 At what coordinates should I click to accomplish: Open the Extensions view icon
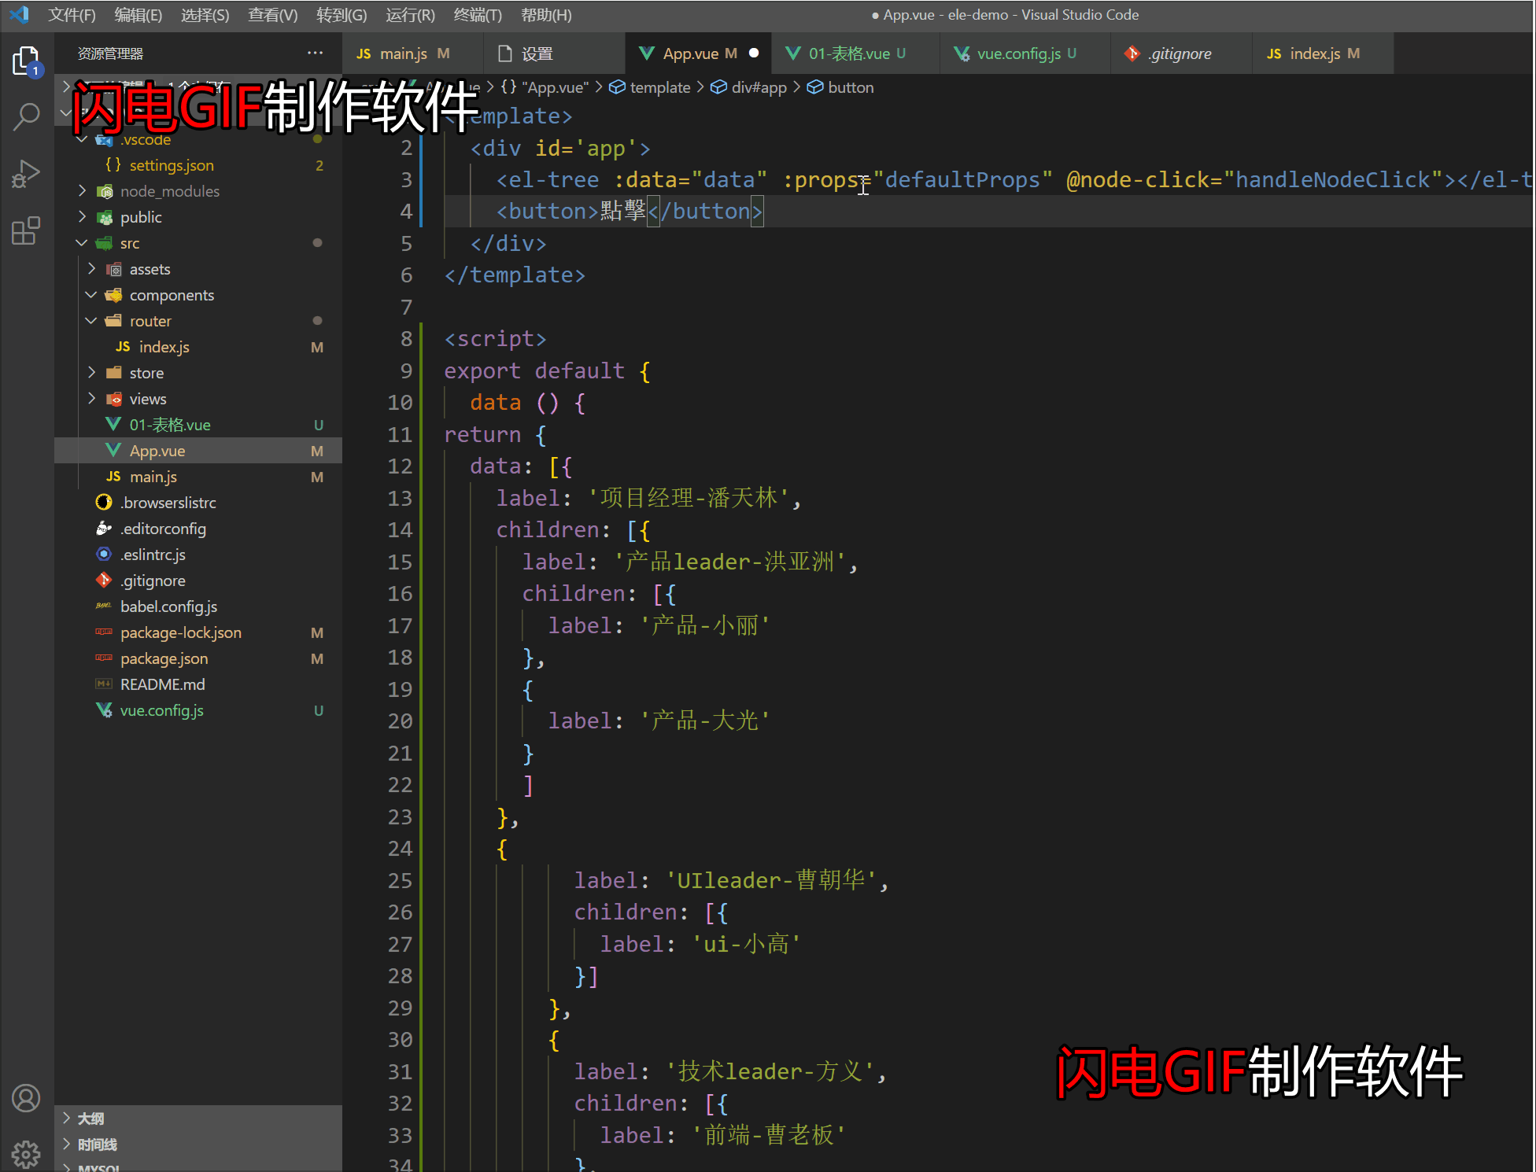pyautogui.click(x=26, y=231)
